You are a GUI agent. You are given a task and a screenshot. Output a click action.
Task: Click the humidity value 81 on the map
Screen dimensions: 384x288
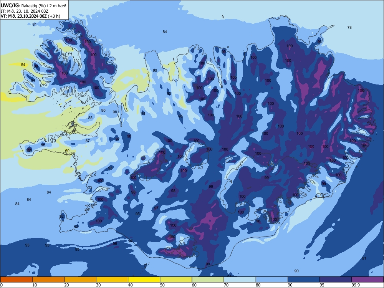(x=35, y=25)
